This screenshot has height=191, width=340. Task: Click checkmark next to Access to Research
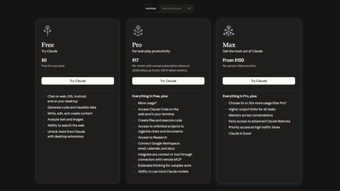pyautogui.click(x=134, y=137)
